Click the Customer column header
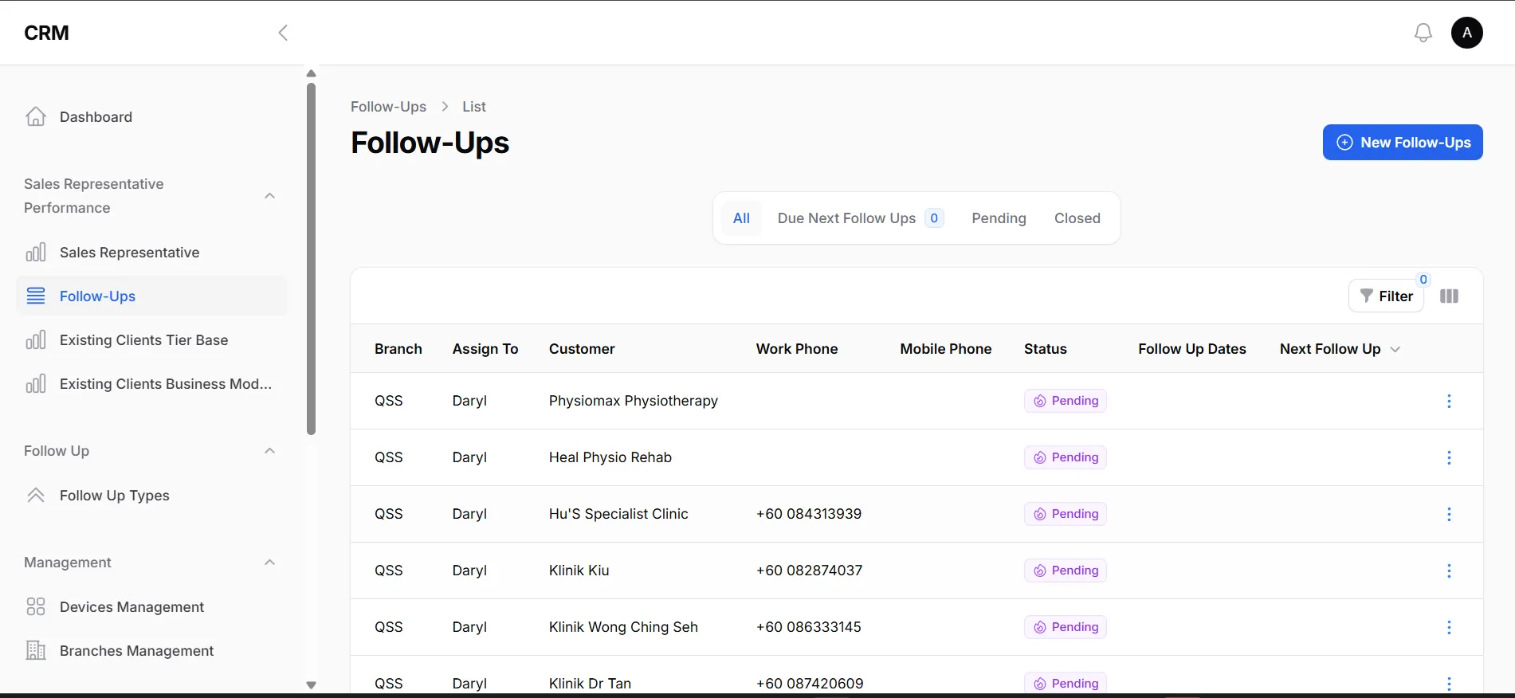This screenshot has height=698, width=1515. (582, 349)
